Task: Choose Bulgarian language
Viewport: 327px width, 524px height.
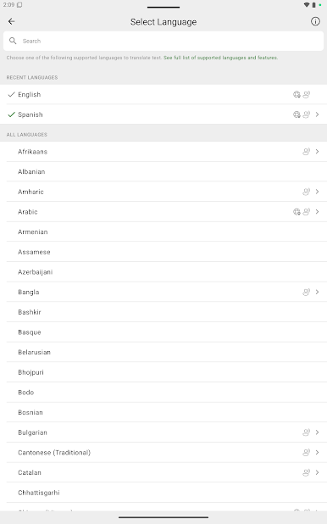Action: pos(163,432)
